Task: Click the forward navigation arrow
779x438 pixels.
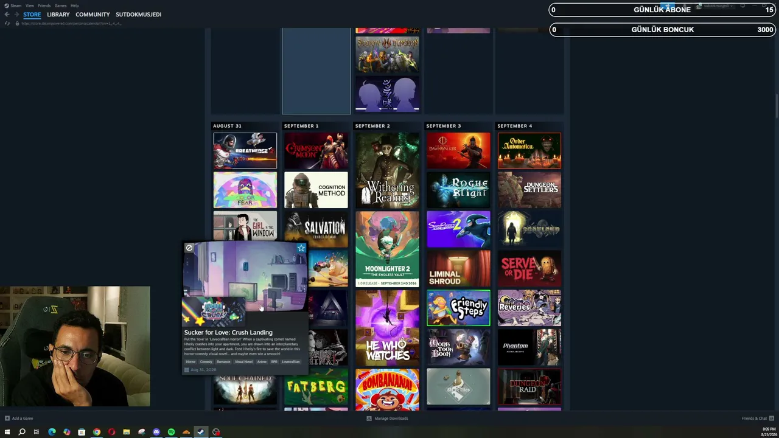Action: (x=16, y=15)
